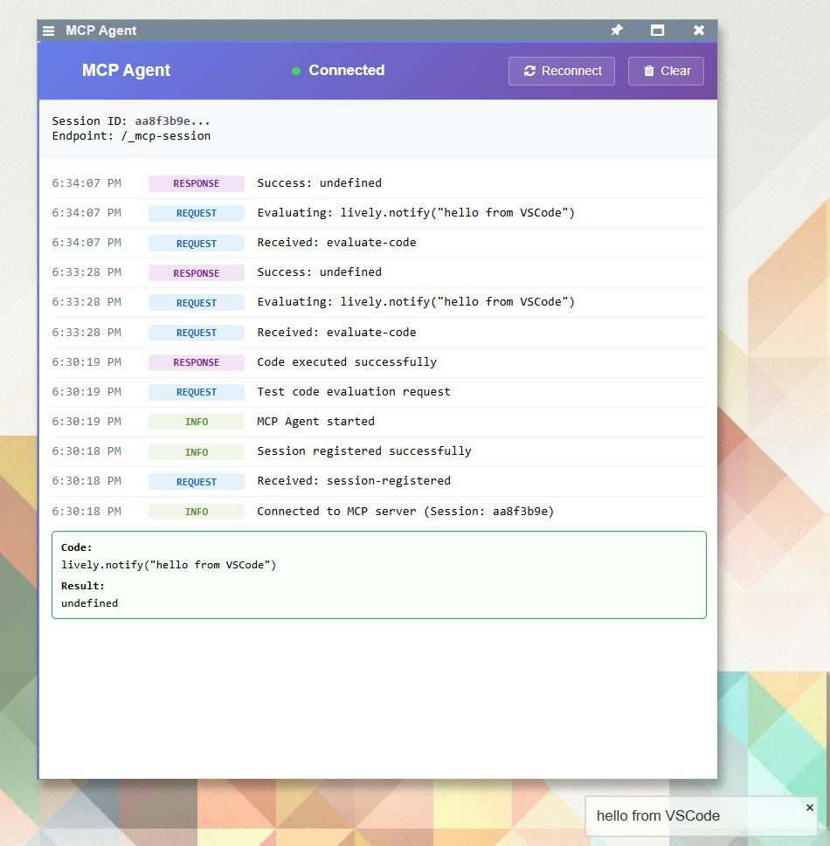
Task: Open the hamburger menu in the title bar
Action: (x=49, y=31)
